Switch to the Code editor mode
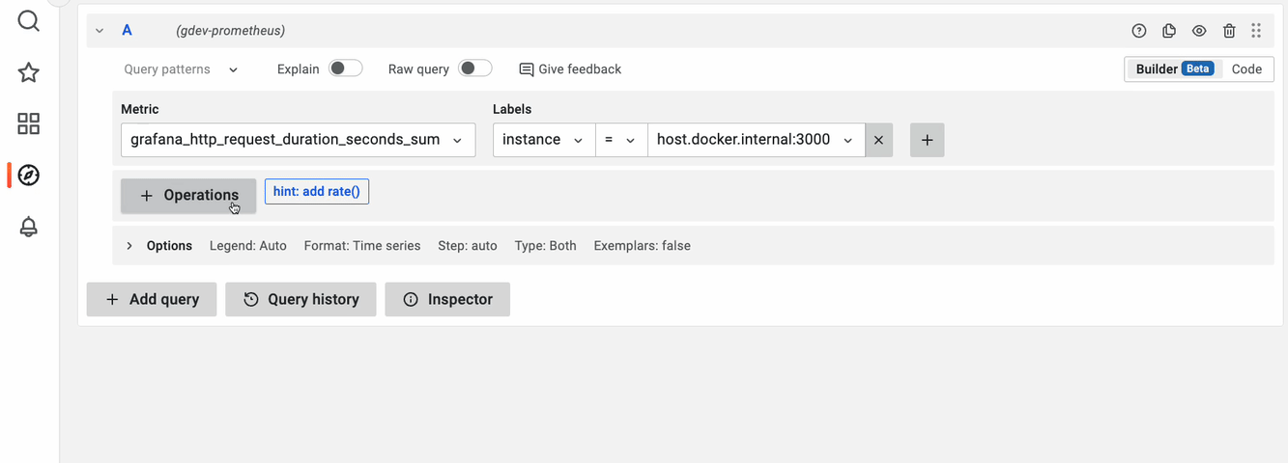Viewport: 1288px width, 463px height. (x=1246, y=69)
